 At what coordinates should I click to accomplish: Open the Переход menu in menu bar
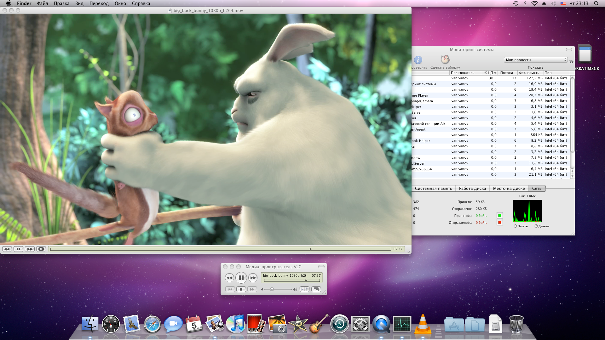point(99,3)
